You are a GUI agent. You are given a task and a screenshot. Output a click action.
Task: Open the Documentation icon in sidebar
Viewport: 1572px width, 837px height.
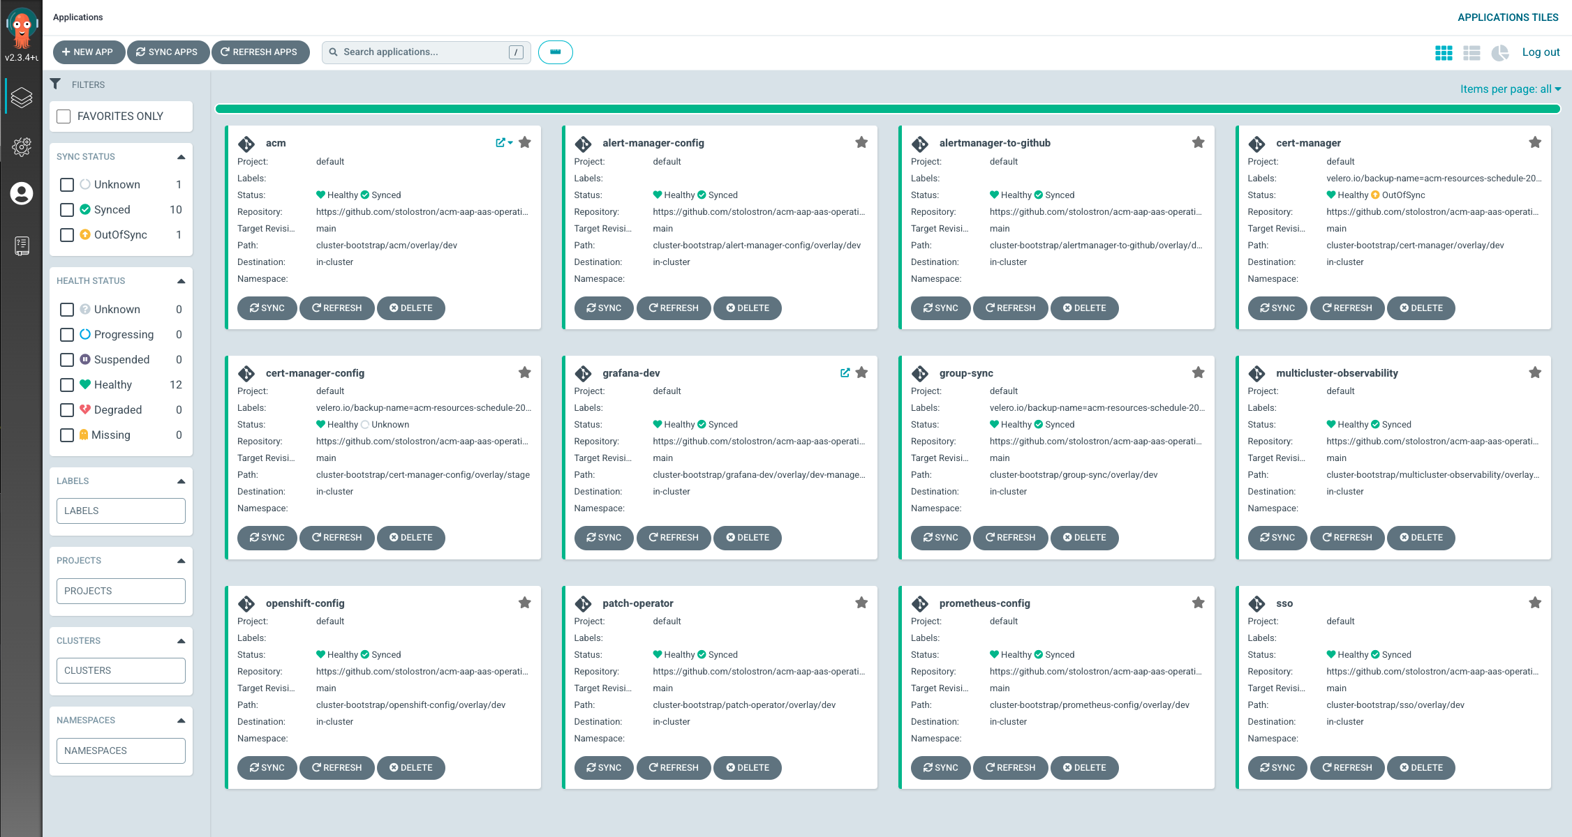tap(22, 246)
